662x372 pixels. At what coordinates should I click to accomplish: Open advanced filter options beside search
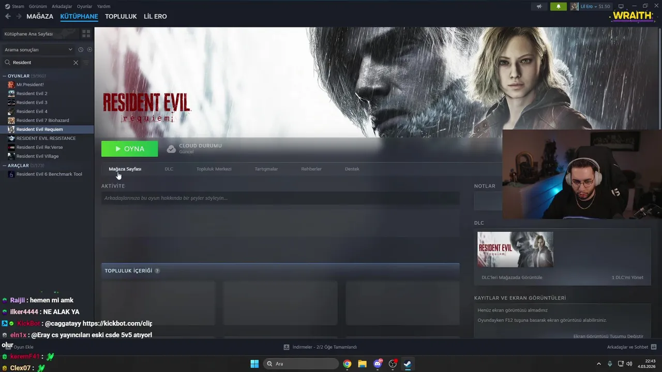pyautogui.click(x=86, y=63)
